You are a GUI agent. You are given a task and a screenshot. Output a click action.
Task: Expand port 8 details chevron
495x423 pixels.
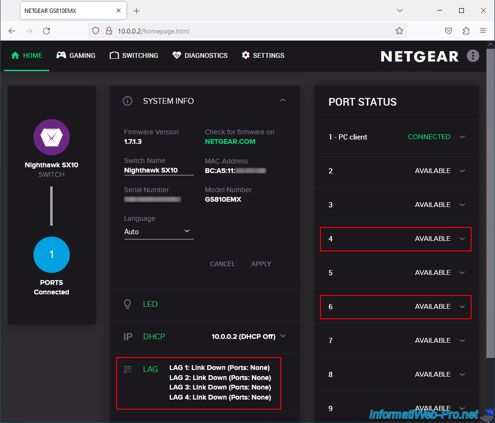(x=462, y=374)
